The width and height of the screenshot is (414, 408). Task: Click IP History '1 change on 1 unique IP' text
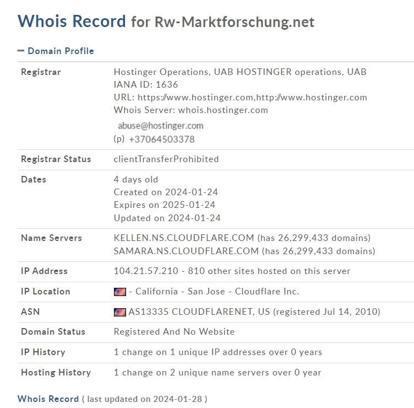218,352
